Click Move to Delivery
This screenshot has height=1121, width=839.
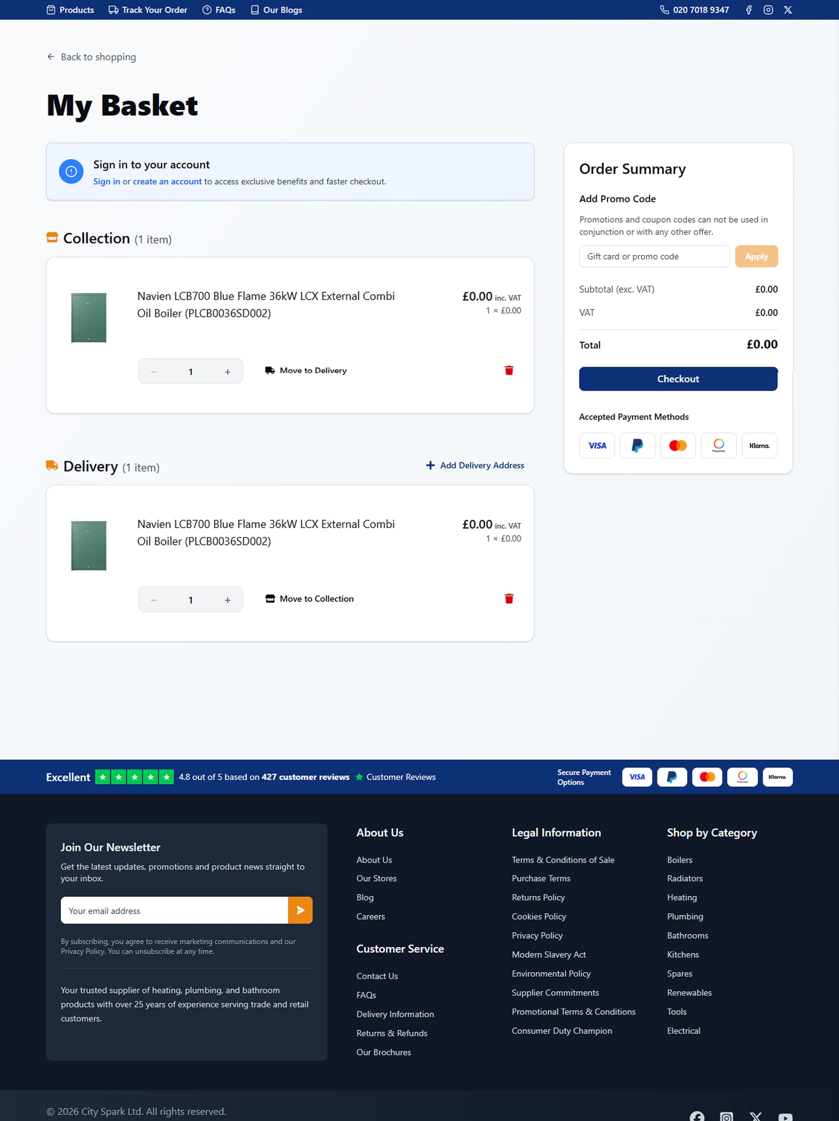(x=306, y=371)
